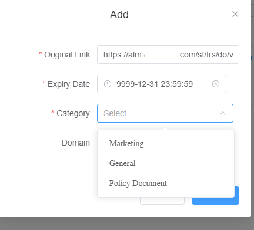Choose Policy Document from the category list
This screenshot has width=254, height=230.
(166, 183)
